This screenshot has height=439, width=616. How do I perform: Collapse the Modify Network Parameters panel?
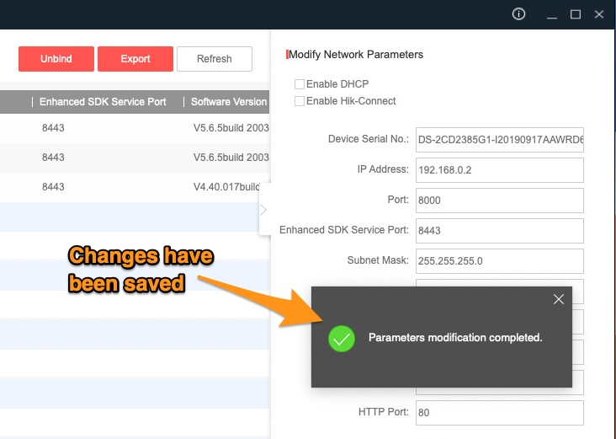click(x=263, y=210)
